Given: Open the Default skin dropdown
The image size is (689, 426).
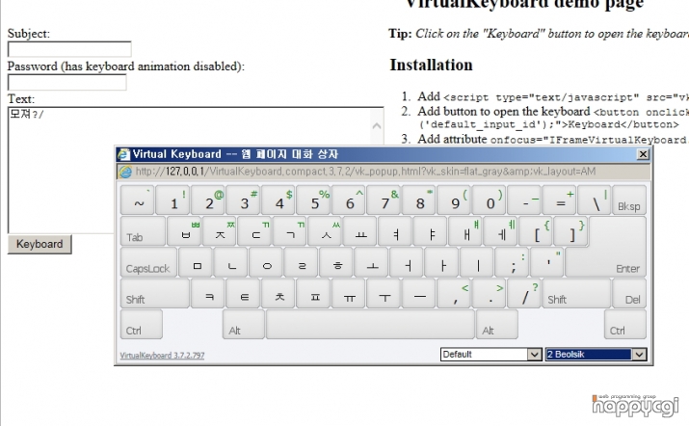Looking at the screenshot, I should [491, 355].
